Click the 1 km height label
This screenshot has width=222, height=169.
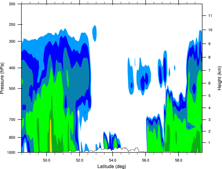point(209,143)
